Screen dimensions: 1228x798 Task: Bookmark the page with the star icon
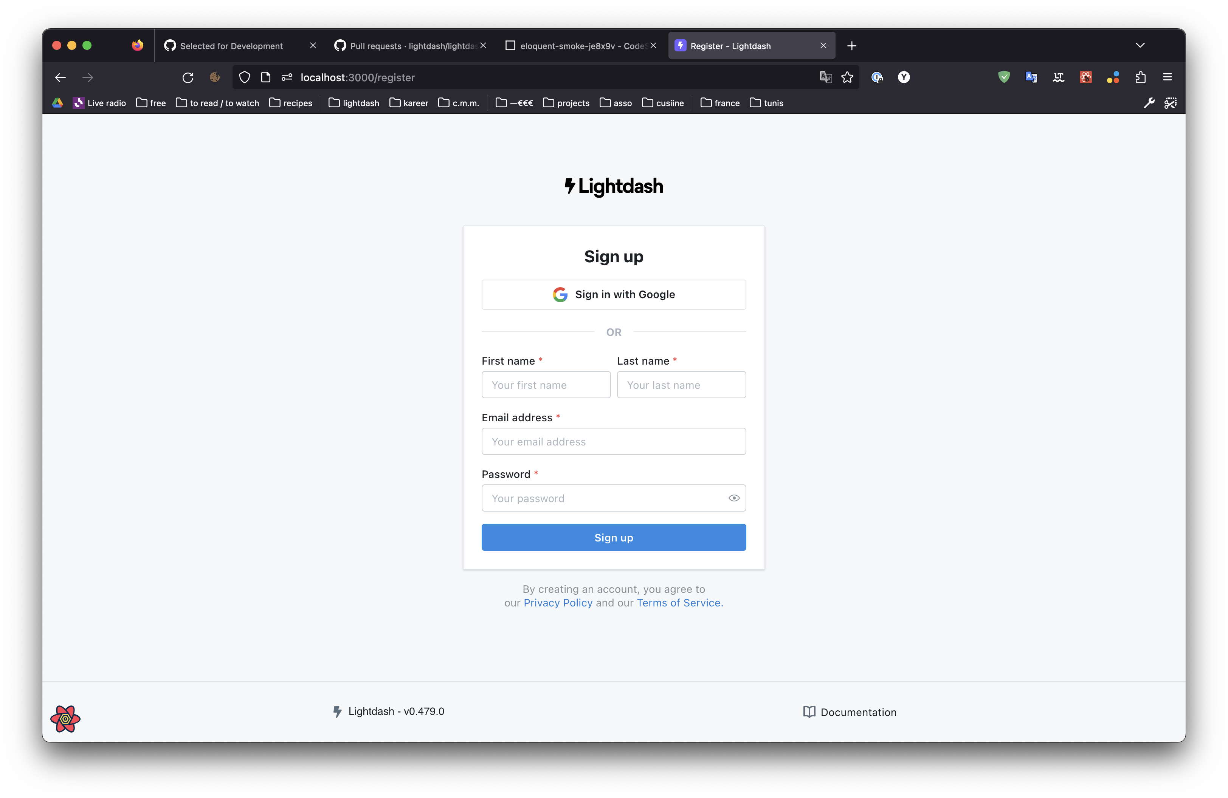click(x=848, y=77)
